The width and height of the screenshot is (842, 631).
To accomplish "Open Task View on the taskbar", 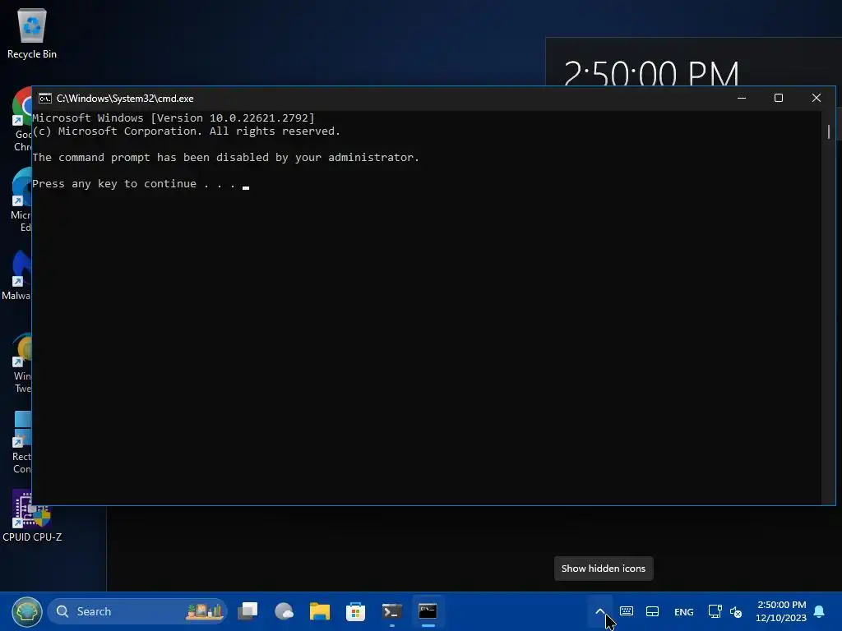I will (x=248, y=611).
